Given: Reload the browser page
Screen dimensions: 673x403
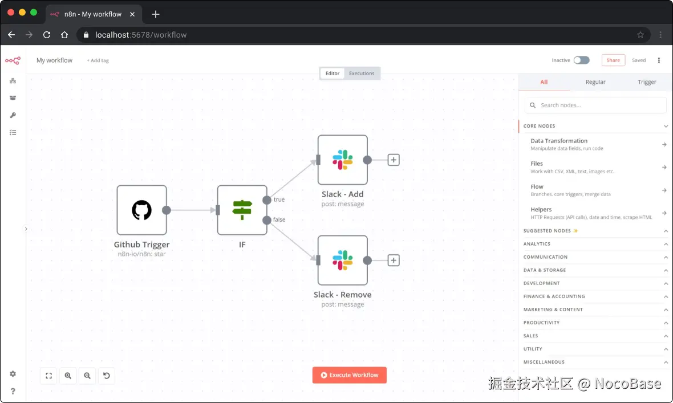Looking at the screenshot, I should [47, 35].
